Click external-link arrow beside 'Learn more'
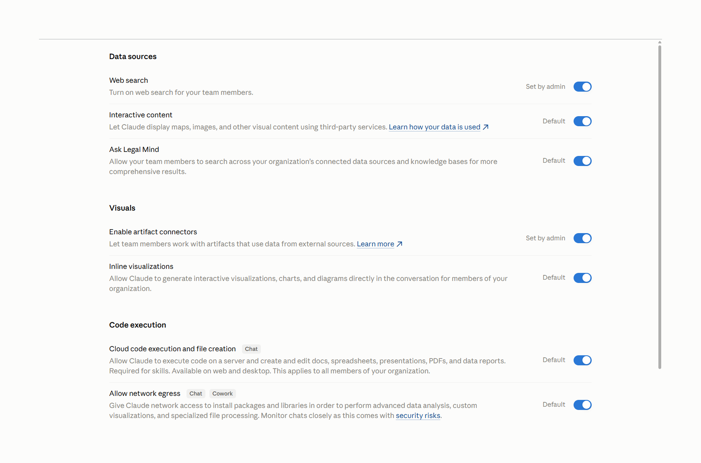 (x=400, y=244)
